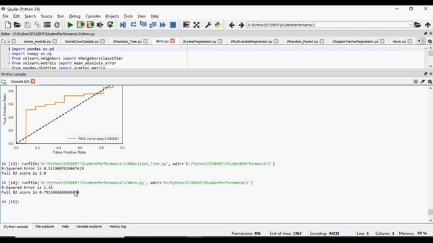Open the Edit menu

(x=16, y=16)
